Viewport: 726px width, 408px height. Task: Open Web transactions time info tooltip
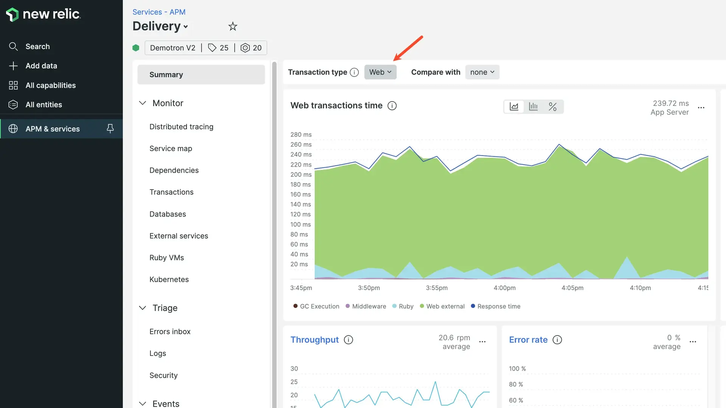tap(392, 106)
